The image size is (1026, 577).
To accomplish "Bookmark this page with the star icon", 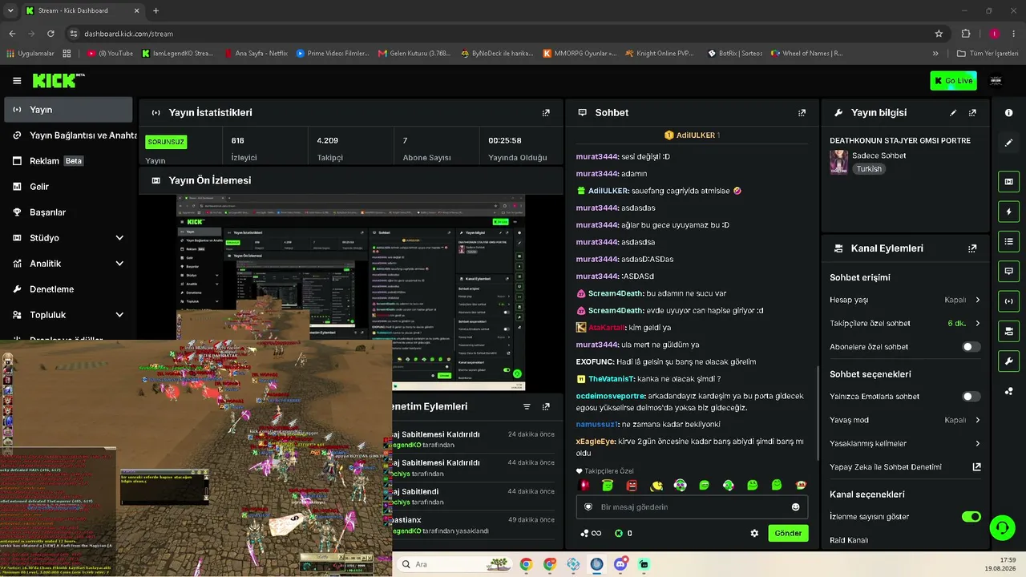I will coord(939,34).
